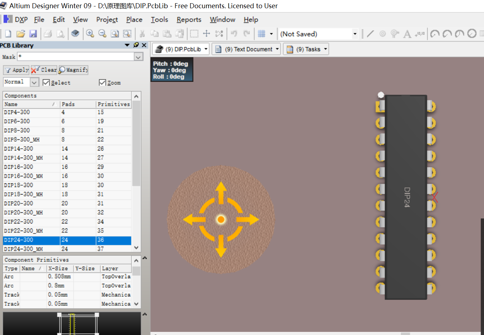
Task: Click the Apply filter button
Action: coord(16,70)
